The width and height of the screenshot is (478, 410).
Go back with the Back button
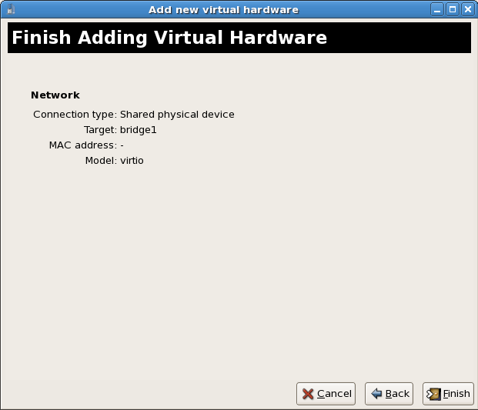click(389, 394)
